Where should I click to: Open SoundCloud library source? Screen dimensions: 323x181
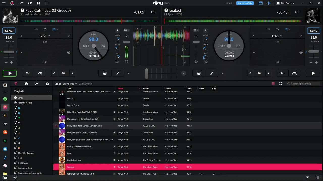(x=5, y=132)
